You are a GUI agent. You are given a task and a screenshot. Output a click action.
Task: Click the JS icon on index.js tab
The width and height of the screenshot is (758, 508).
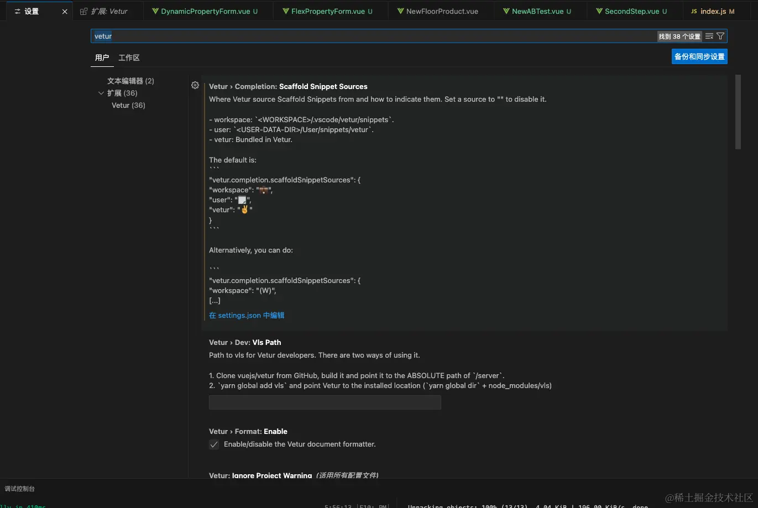(x=694, y=11)
